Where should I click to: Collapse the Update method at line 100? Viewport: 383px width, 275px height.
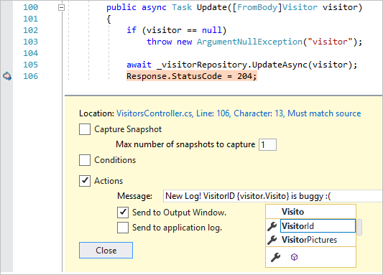[x=61, y=8]
